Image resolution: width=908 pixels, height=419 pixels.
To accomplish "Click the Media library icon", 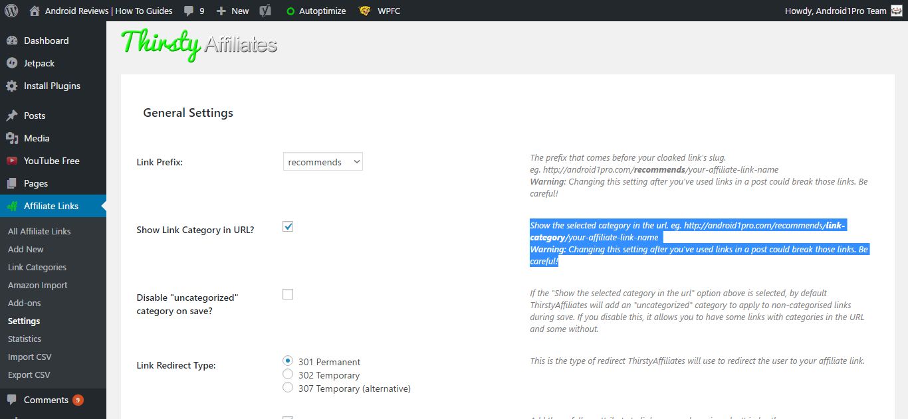I will [12, 138].
